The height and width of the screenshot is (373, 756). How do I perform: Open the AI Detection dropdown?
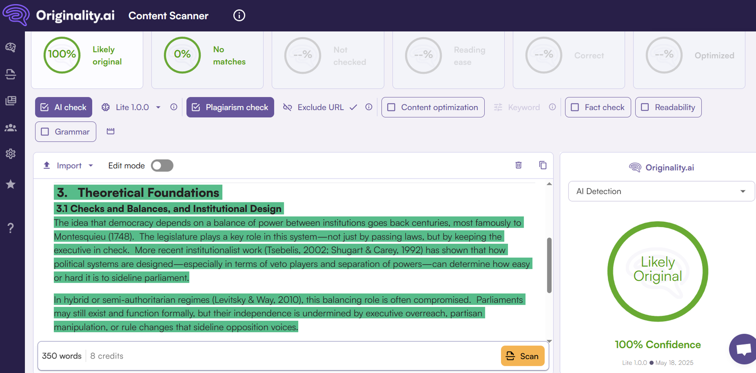click(661, 191)
